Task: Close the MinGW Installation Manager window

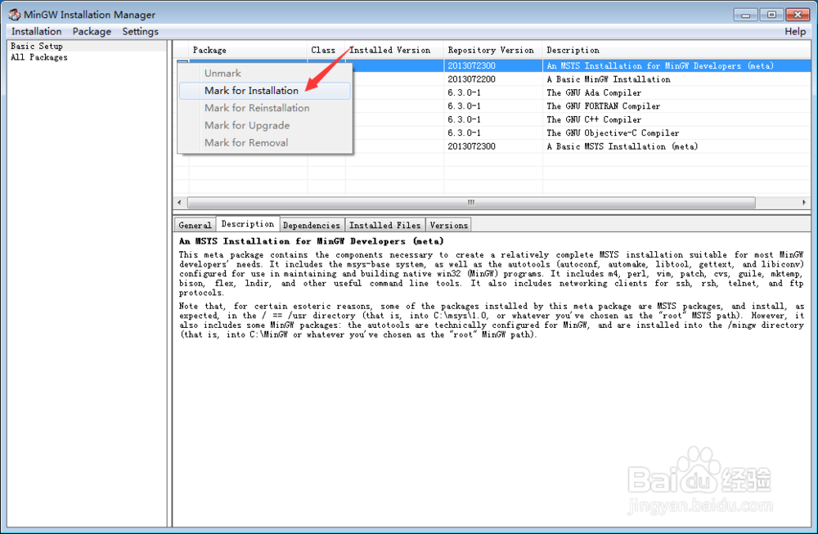Action: tap(798, 15)
